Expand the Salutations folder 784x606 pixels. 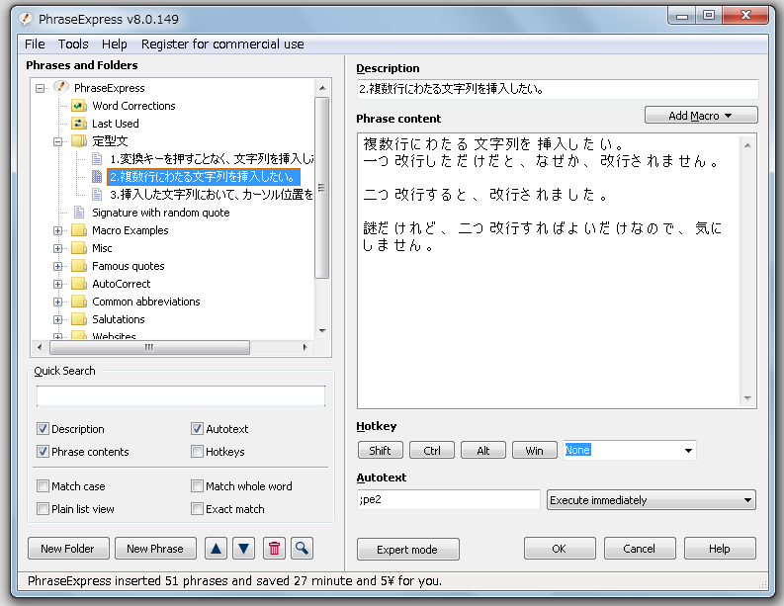58,319
